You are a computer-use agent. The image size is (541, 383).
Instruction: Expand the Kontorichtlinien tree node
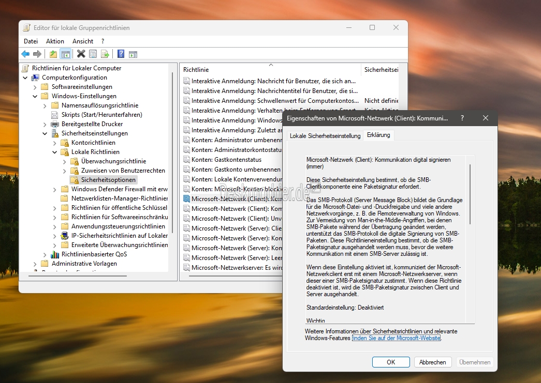(54, 143)
